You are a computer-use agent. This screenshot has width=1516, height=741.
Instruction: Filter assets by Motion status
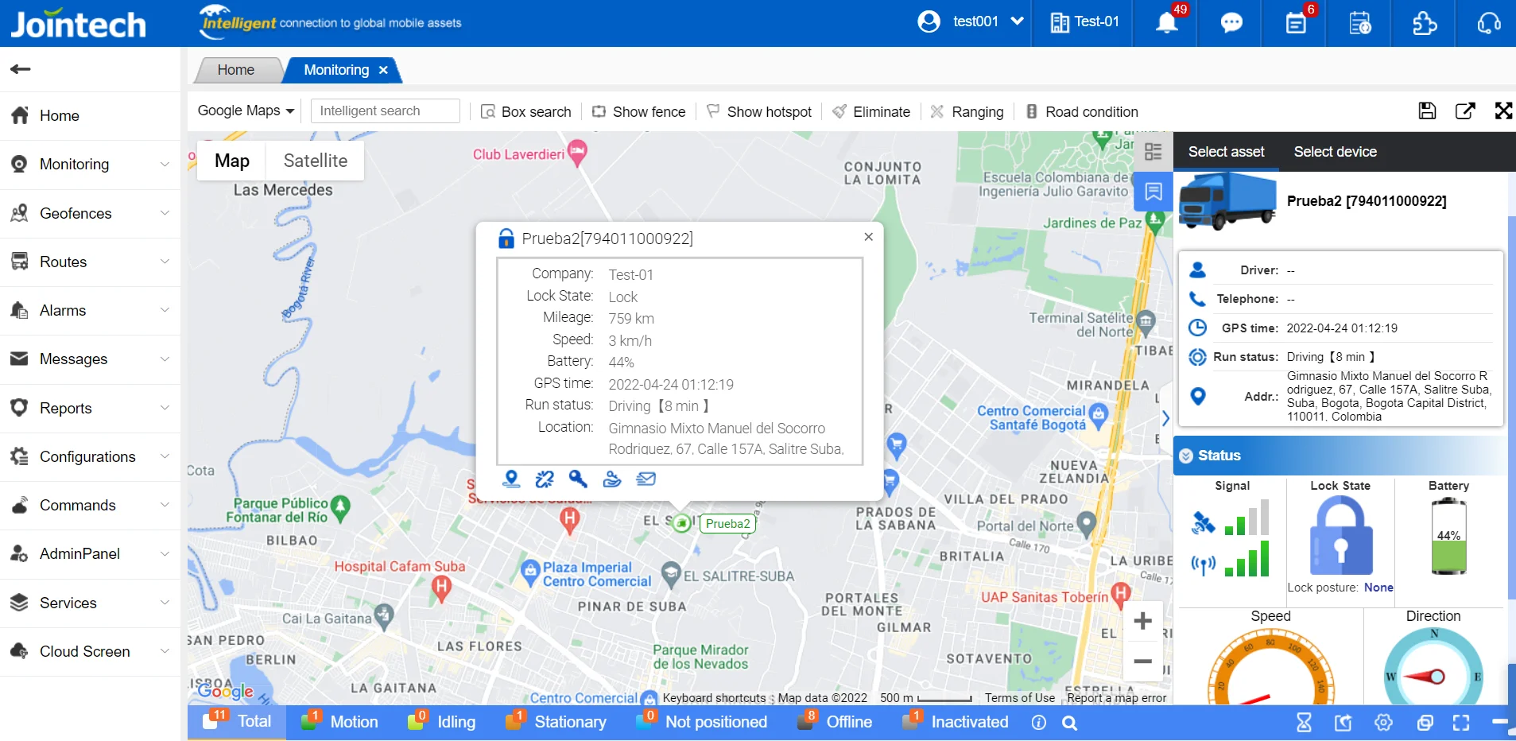340,722
